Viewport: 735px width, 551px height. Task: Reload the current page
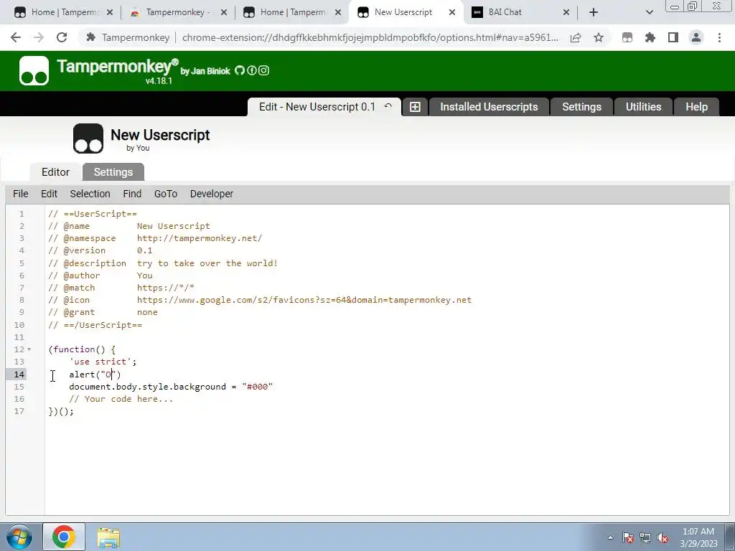point(62,37)
